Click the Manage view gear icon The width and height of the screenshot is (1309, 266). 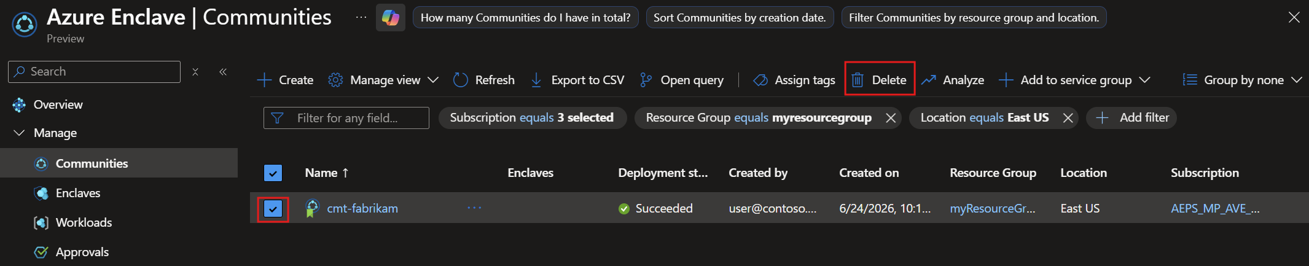pos(335,80)
